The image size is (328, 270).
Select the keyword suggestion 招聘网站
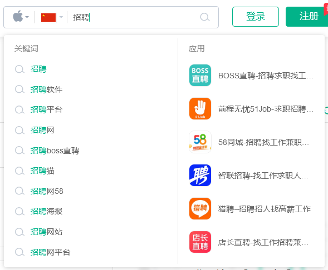(46, 232)
